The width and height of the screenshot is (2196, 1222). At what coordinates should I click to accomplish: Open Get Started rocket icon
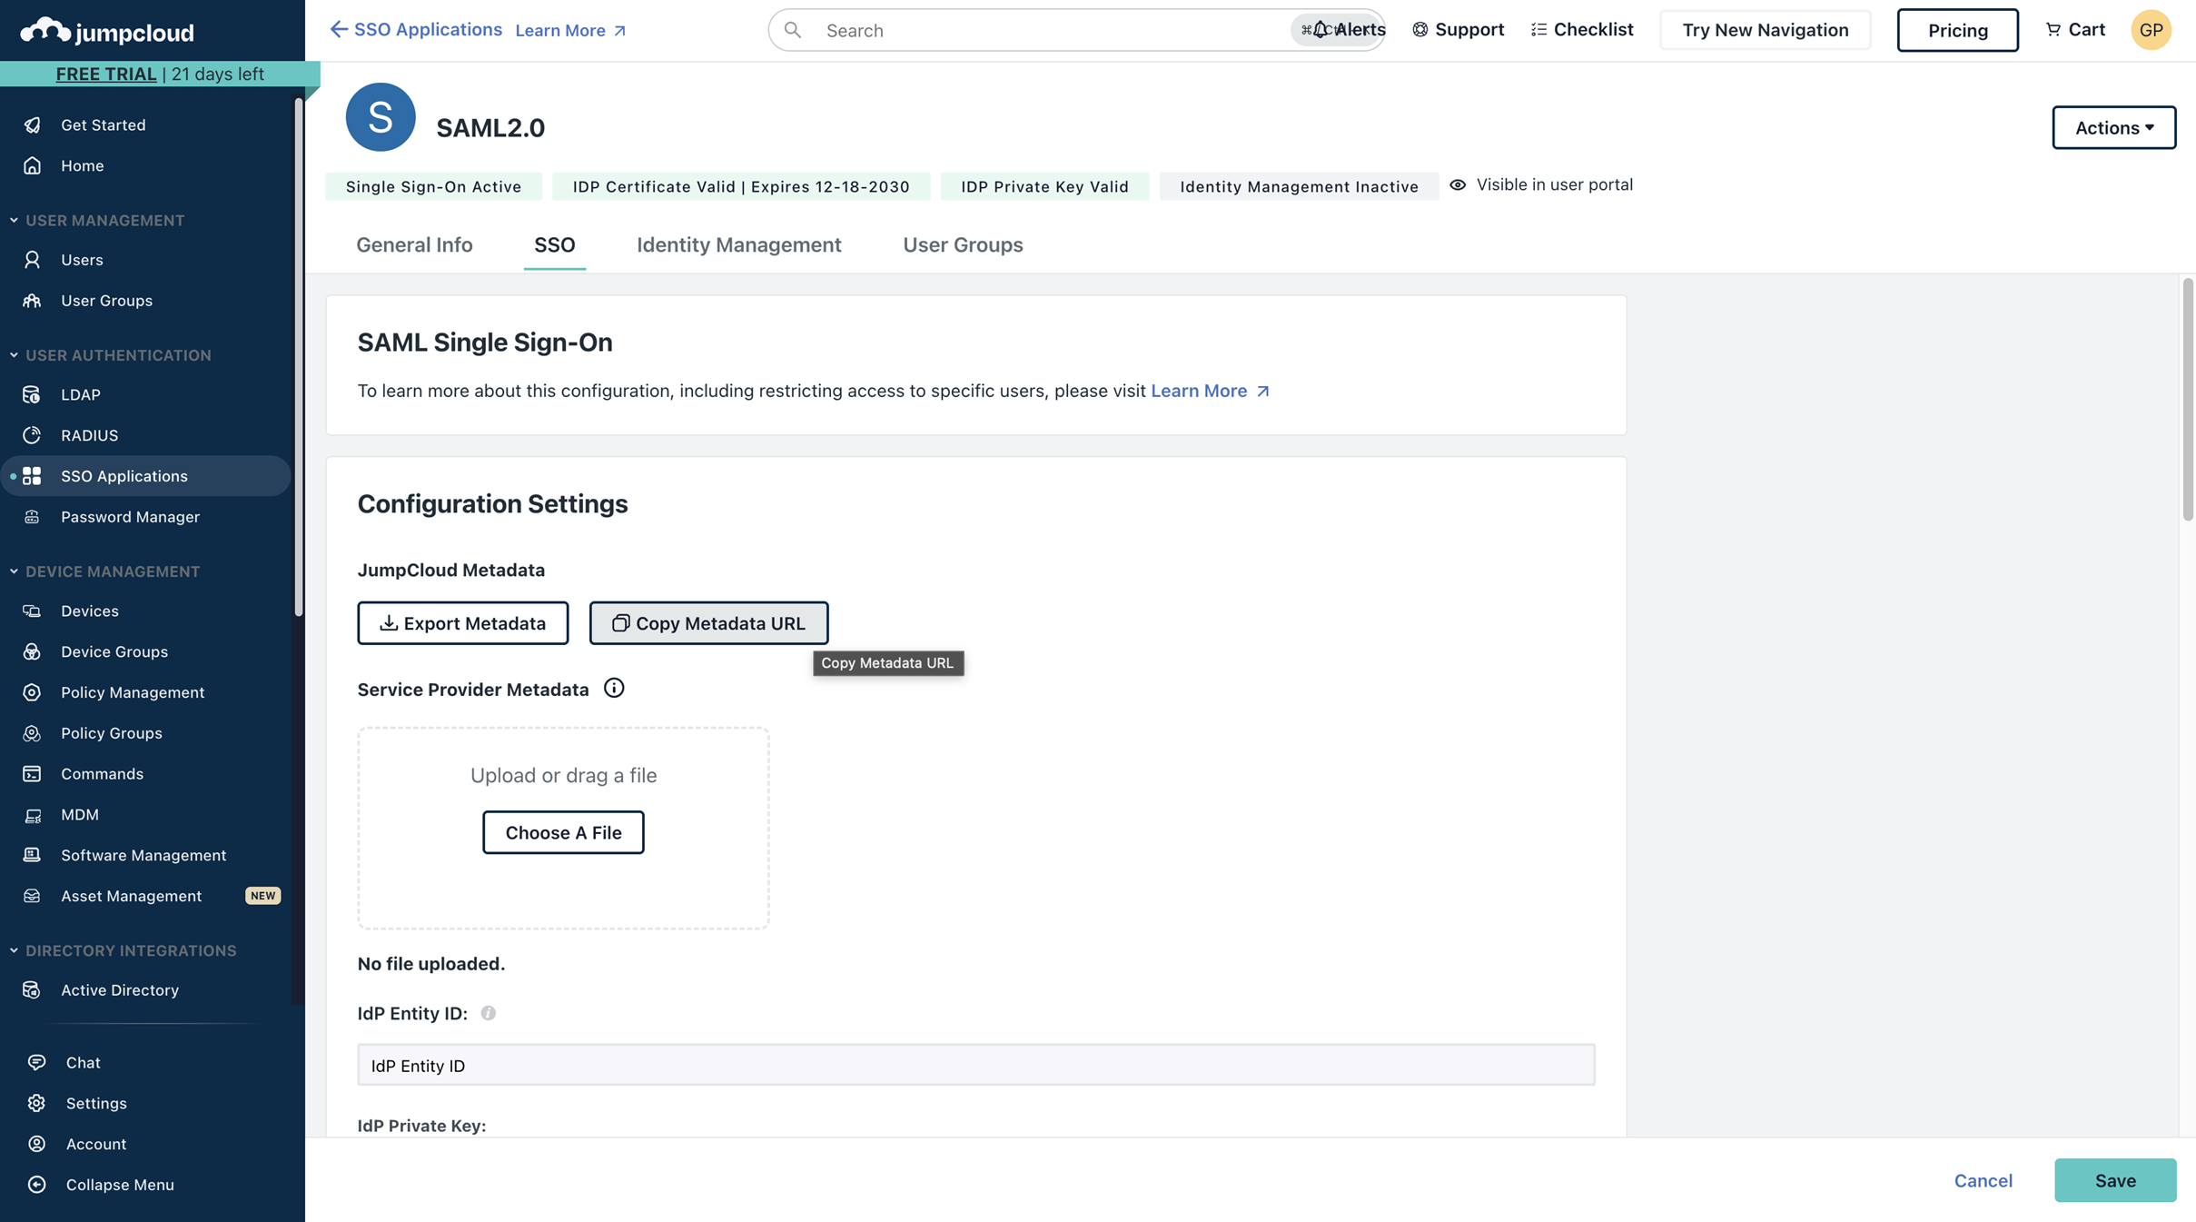coord(33,124)
